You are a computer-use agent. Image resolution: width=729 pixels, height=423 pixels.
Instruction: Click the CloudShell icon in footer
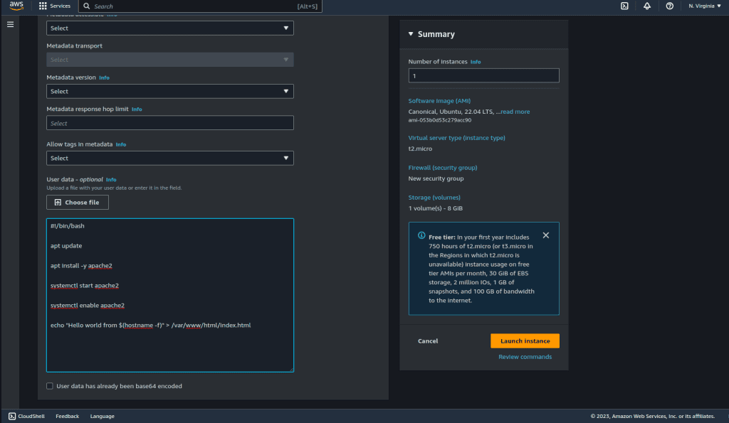pos(12,416)
